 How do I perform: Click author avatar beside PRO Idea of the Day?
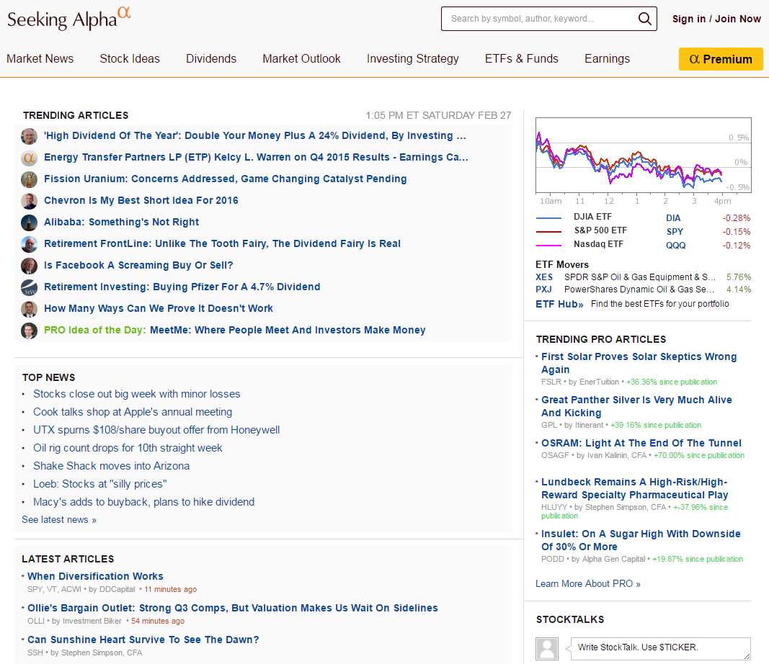pyautogui.click(x=29, y=330)
